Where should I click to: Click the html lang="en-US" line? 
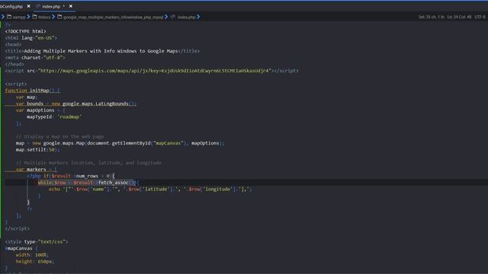tap(31, 38)
